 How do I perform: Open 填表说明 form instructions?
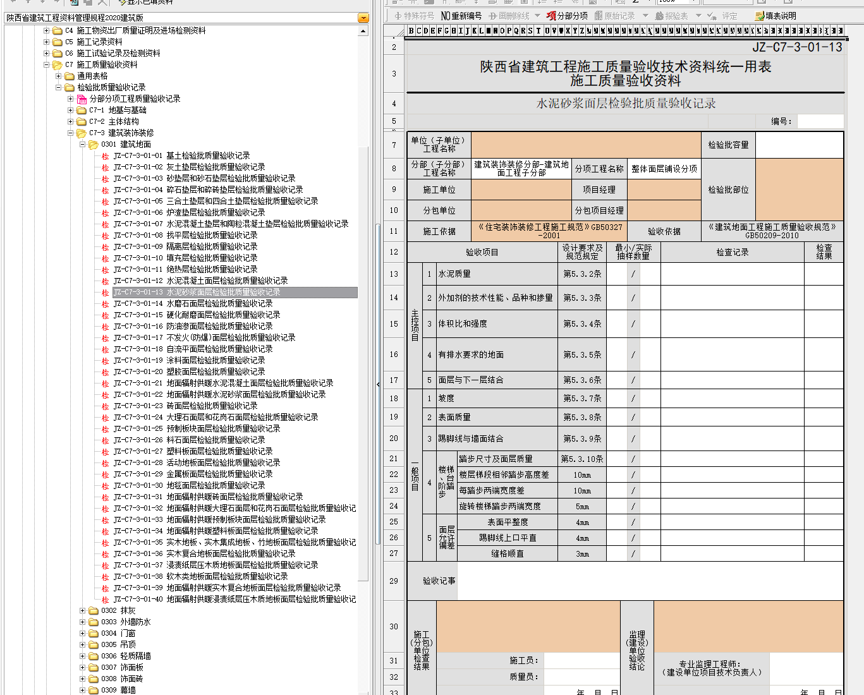[x=776, y=16]
